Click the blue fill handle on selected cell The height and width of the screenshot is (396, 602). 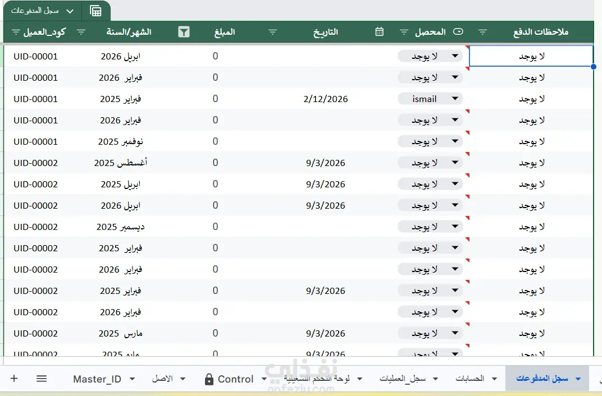pos(594,67)
